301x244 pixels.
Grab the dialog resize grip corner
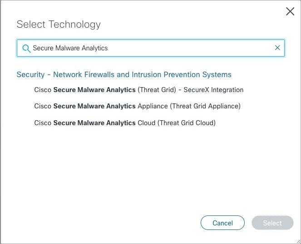[299, 242]
